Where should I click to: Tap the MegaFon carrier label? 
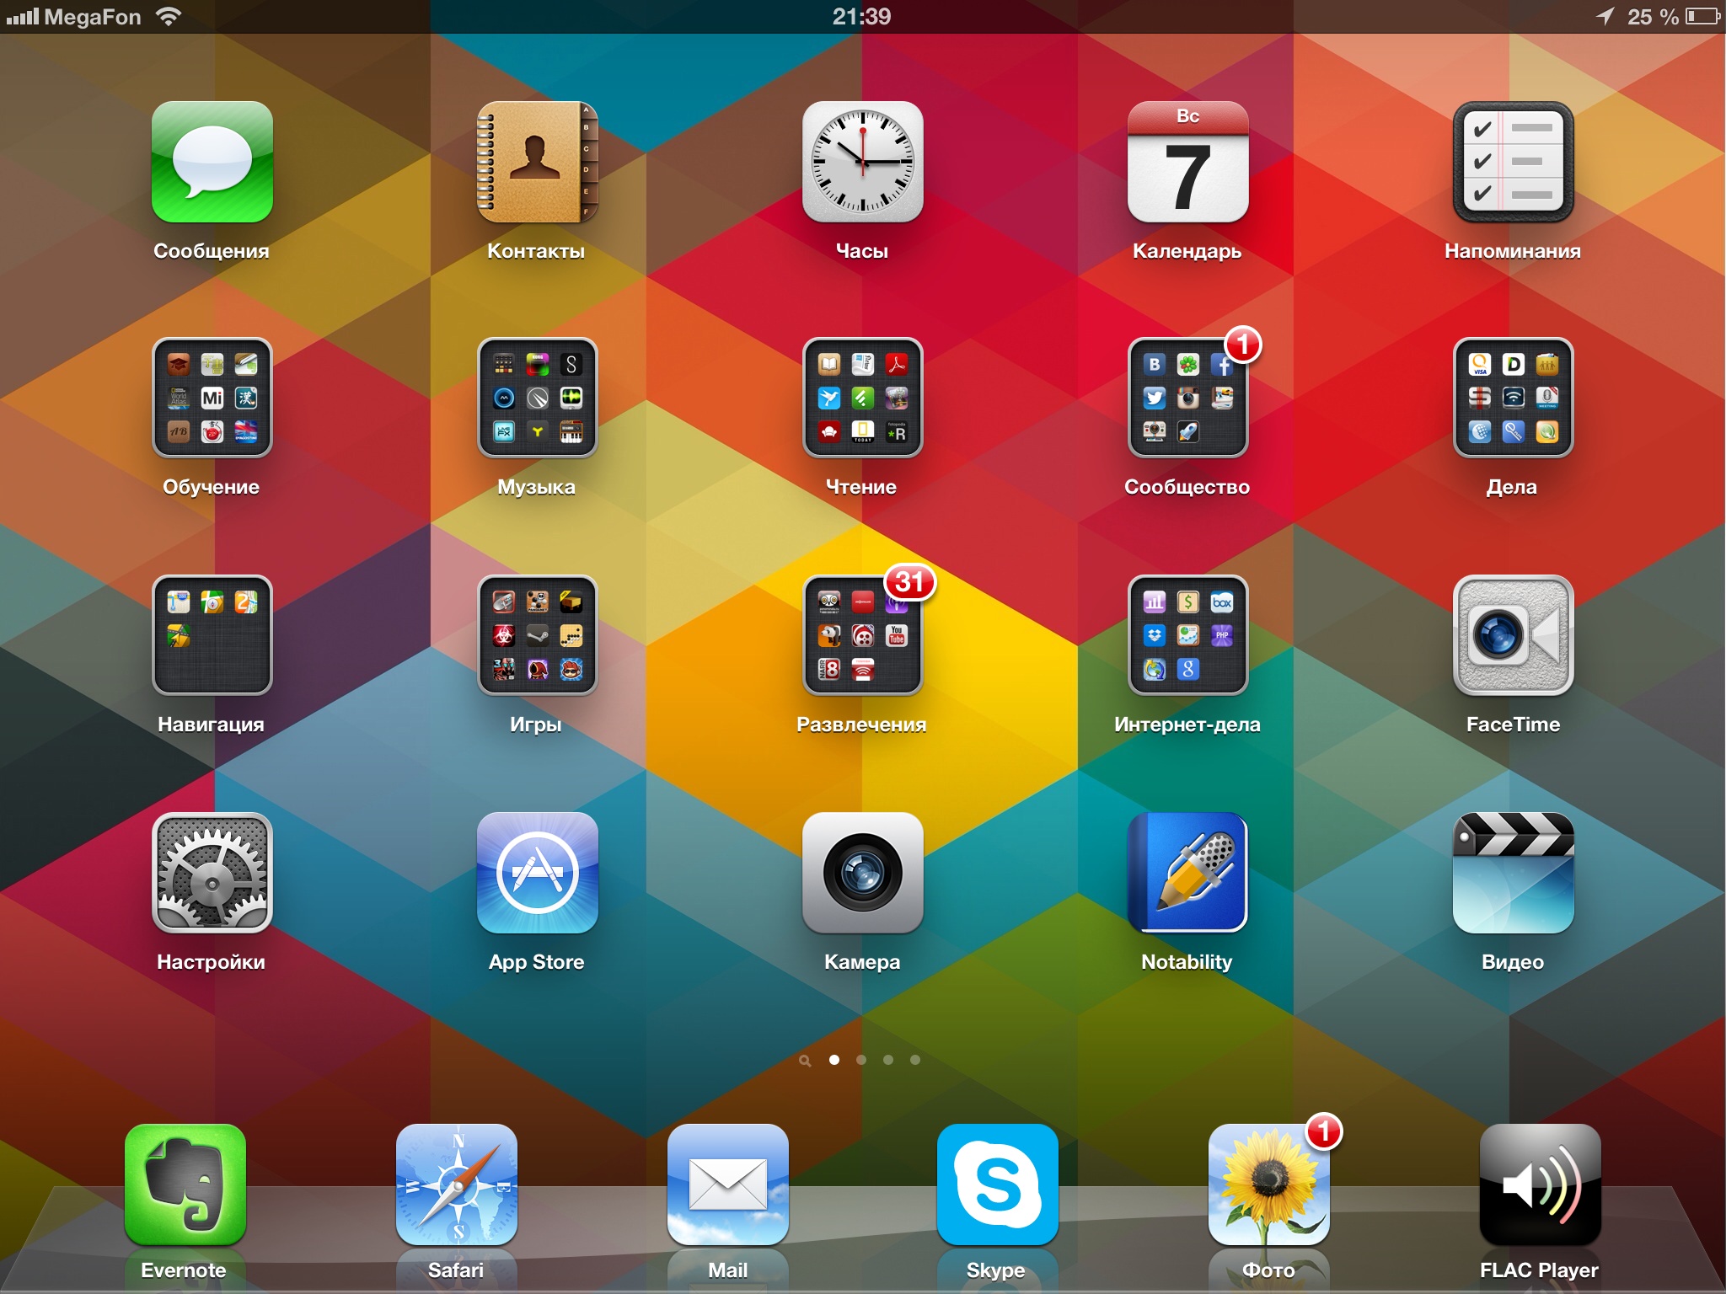tap(92, 17)
